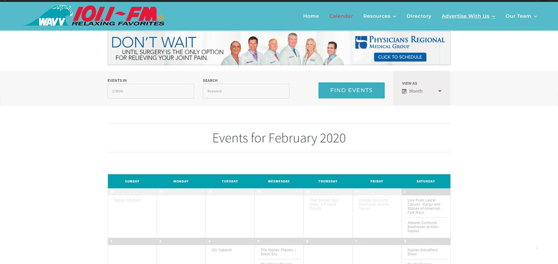Open the Naples Artcrafters Show event

click(x=422, y=252)
